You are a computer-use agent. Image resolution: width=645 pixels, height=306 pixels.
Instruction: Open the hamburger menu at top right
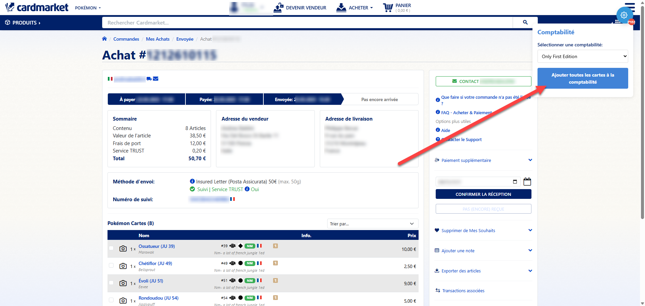[630, 7]
